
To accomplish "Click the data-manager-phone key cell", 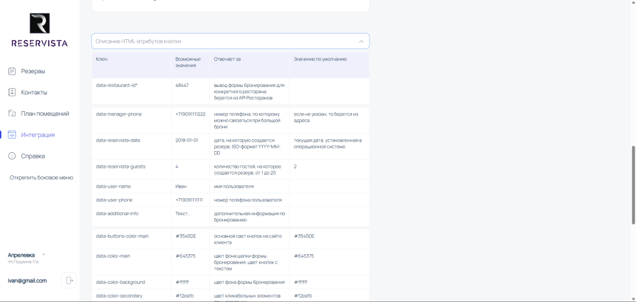I will pyautogui.click(x=119, y=114).
